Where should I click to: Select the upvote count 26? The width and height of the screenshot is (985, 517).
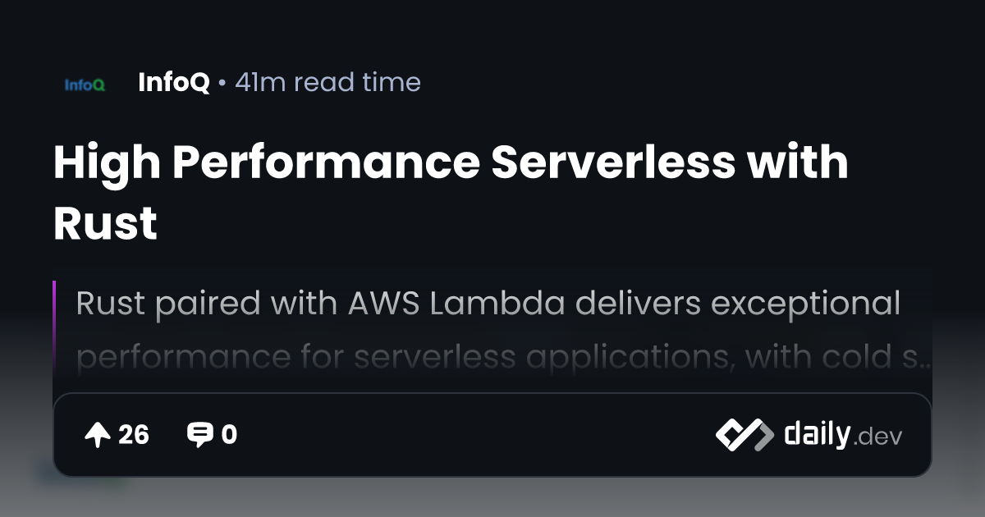134,435
